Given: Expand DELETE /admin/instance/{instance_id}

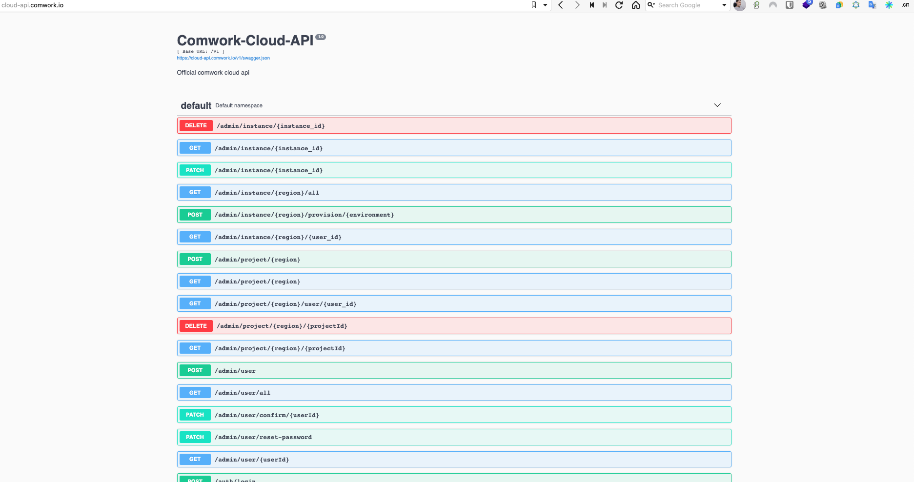Looking at the screenshot, I should (454, 126).
